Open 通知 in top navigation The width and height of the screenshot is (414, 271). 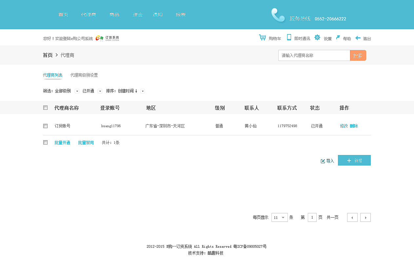tap(158, 15)
